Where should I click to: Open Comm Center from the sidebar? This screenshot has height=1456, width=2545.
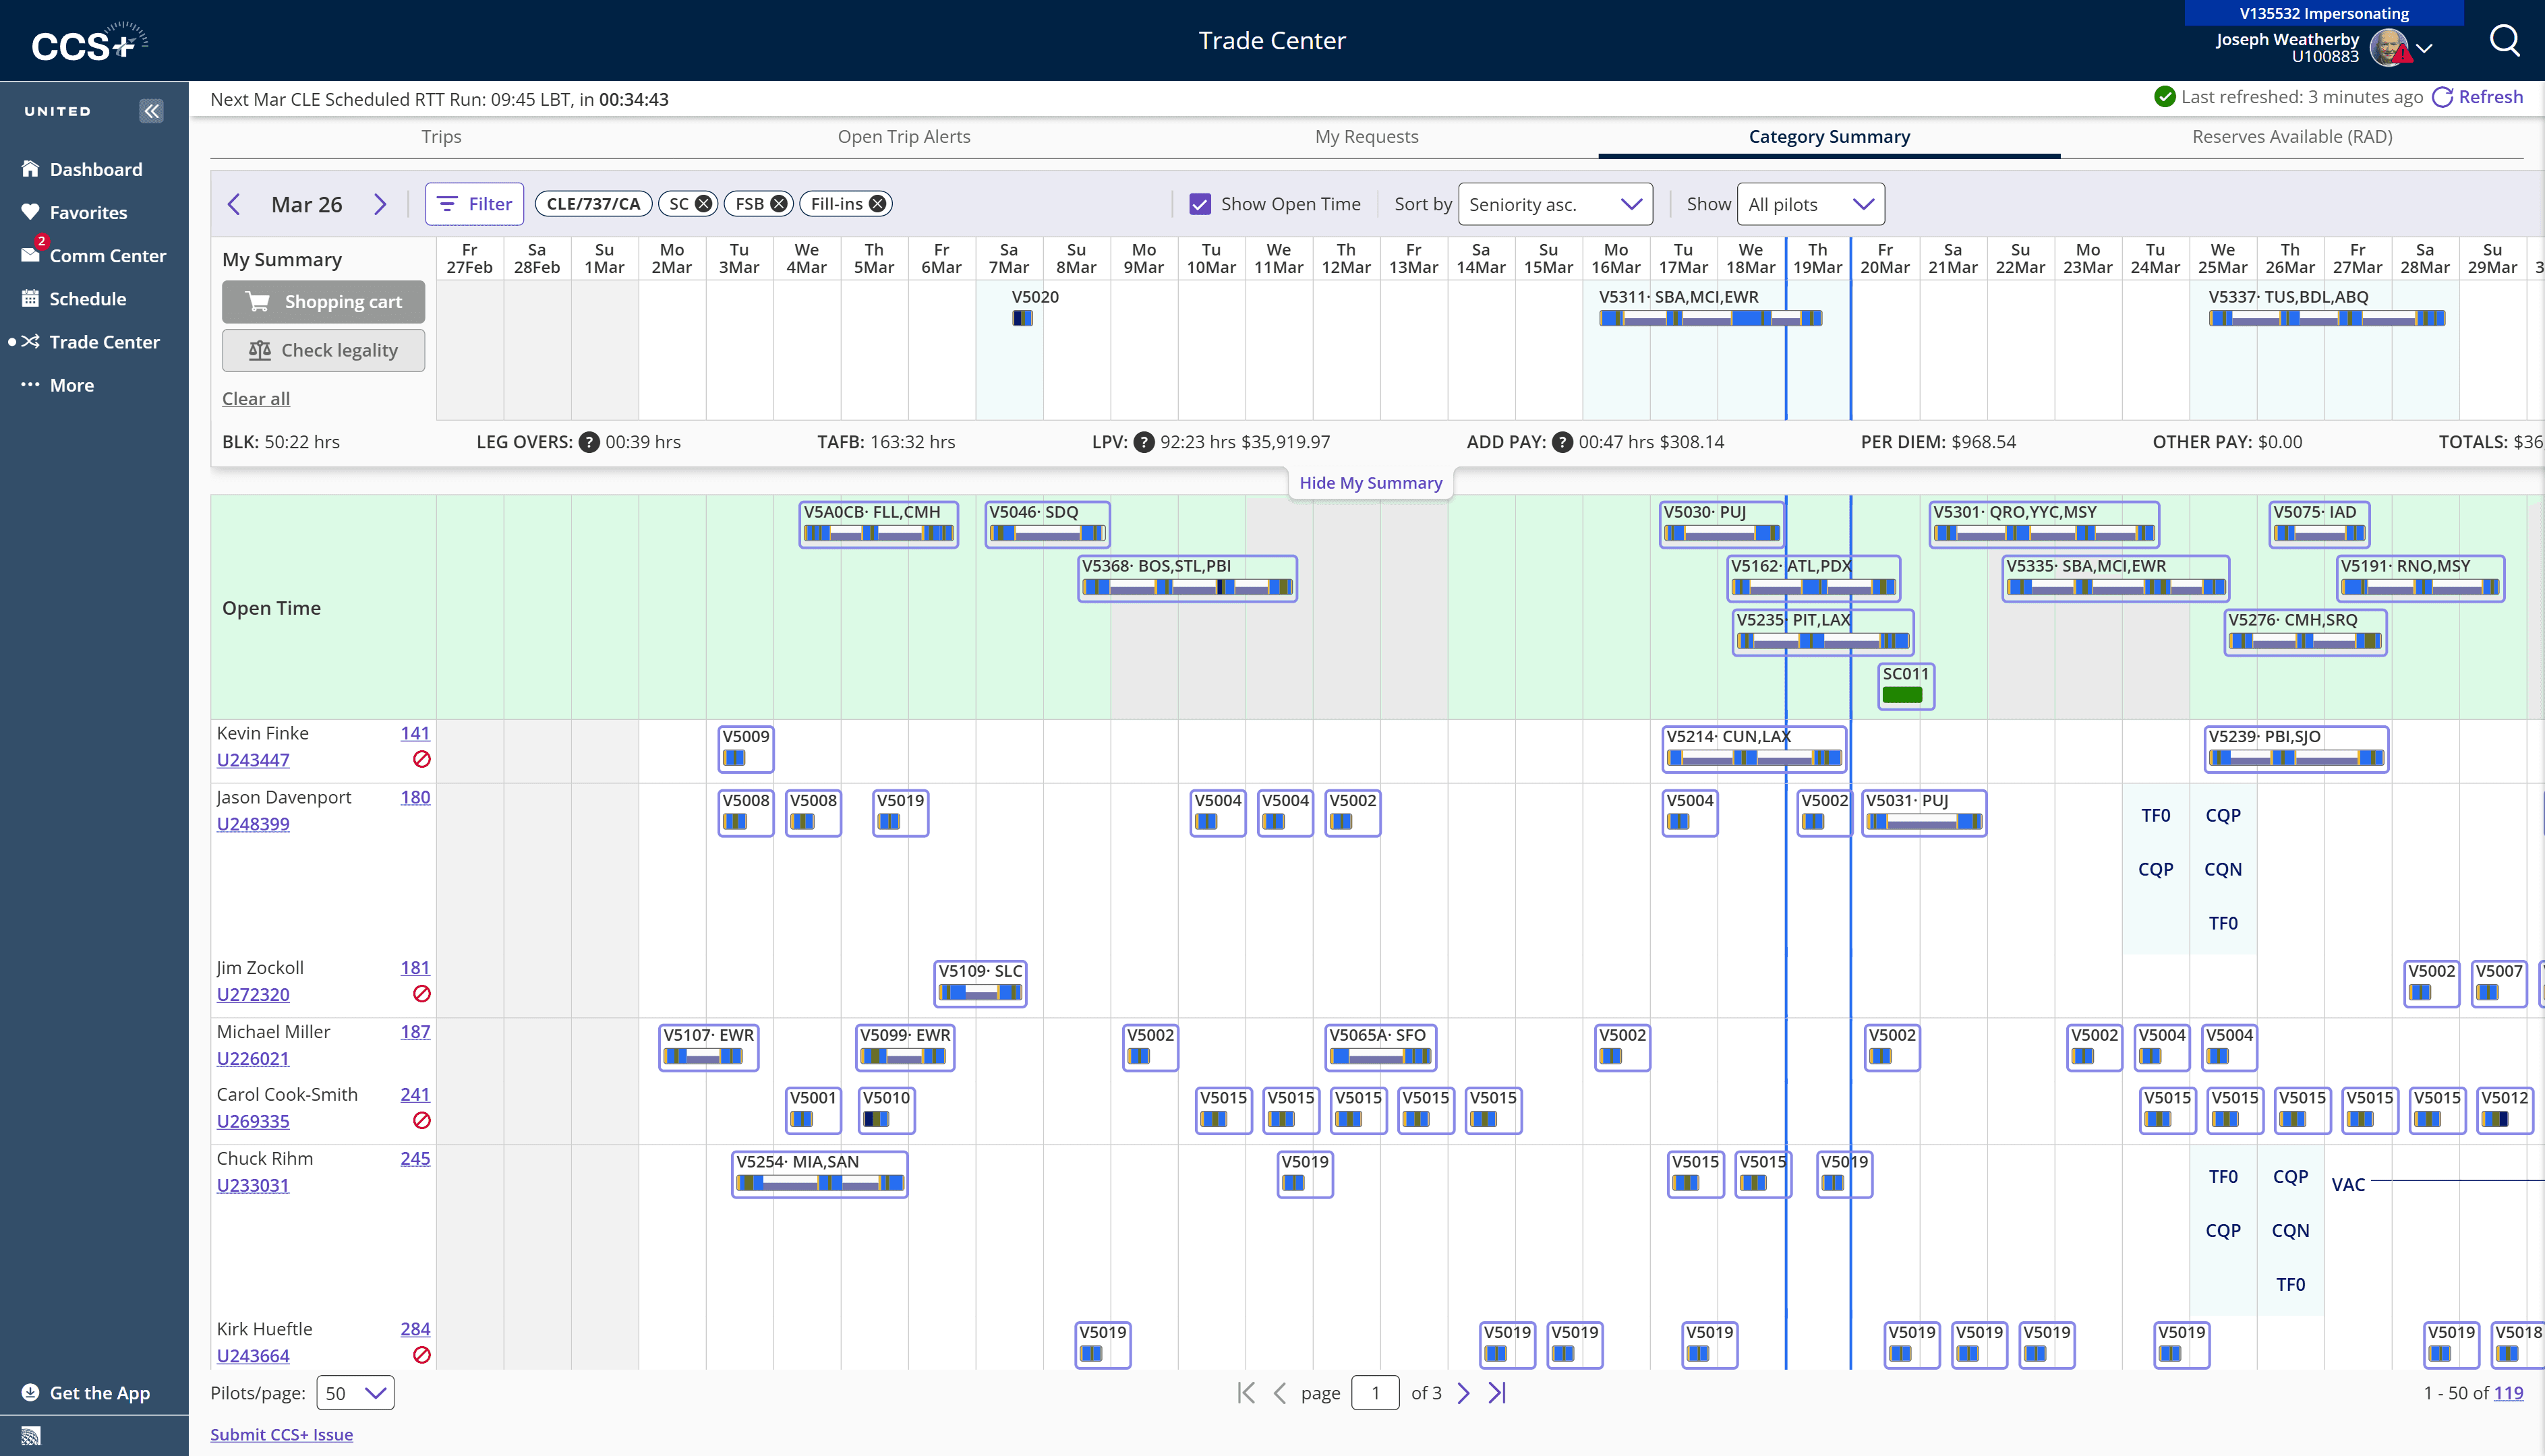pyautogui.click(x=107, y=255)
